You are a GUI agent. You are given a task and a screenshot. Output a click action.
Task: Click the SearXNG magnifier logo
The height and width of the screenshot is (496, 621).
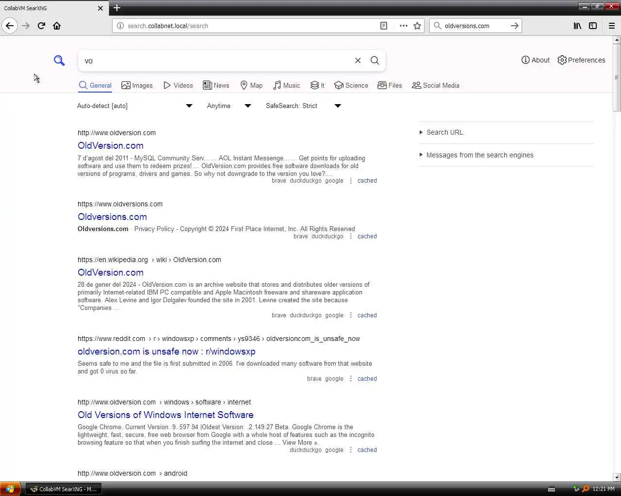pos(59,61)
